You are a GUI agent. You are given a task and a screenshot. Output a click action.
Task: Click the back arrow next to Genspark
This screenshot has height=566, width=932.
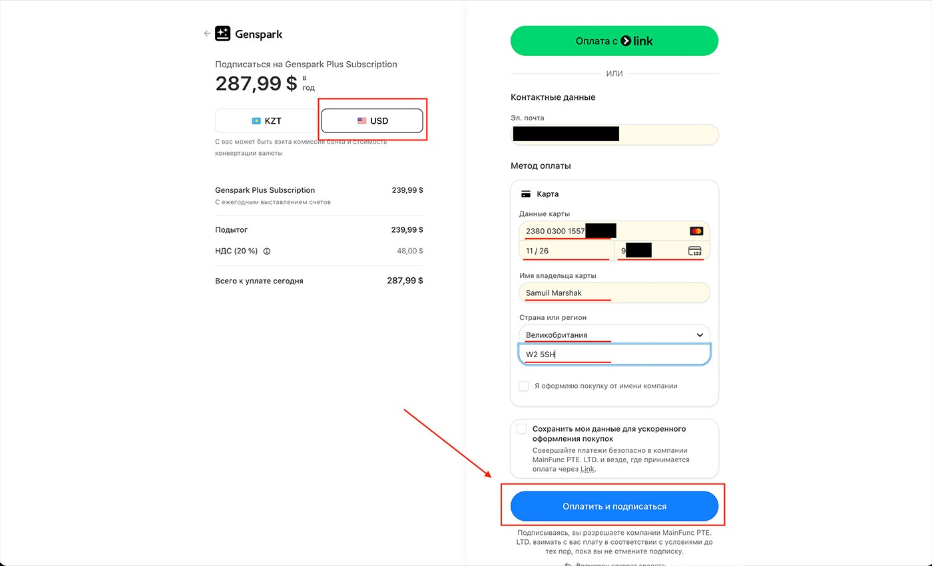click(207, 33)
